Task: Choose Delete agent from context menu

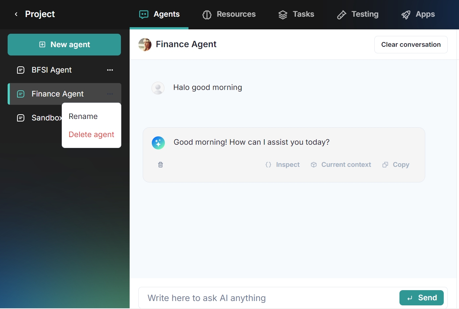Action: [92, 135]
